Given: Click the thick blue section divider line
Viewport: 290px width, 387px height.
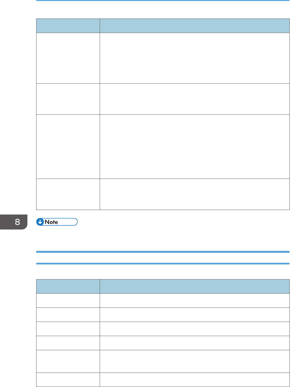Looking at the screenshot, I should [163, 252].
